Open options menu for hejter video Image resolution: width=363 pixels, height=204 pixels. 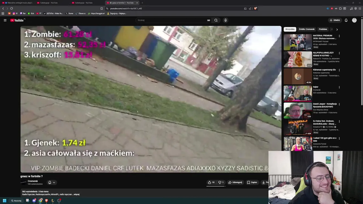(x=339, y=87)
